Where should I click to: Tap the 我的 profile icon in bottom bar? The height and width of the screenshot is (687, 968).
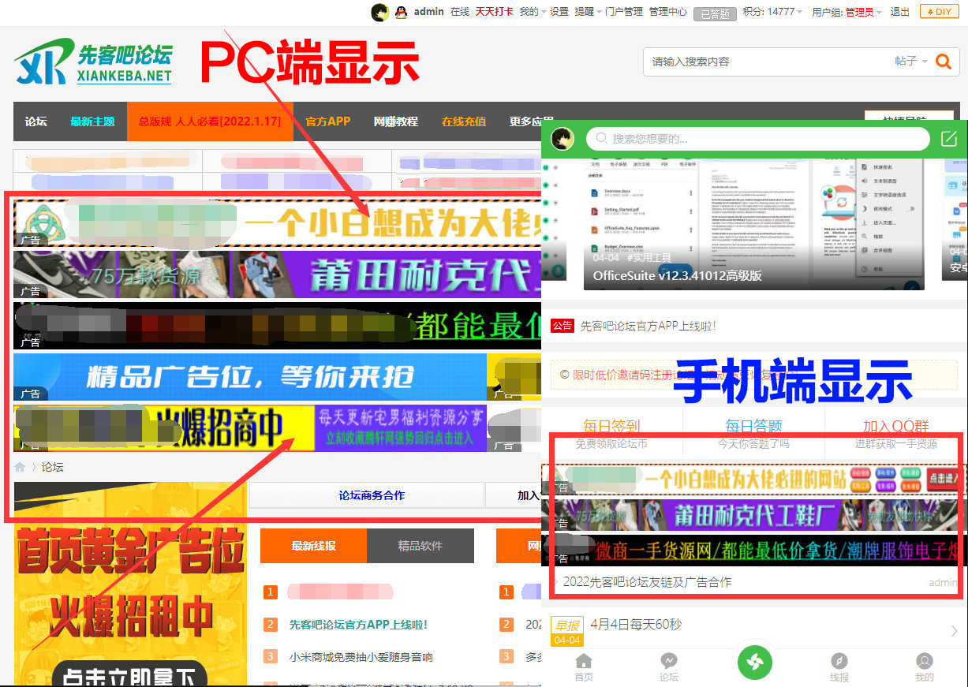pos(924,667)
